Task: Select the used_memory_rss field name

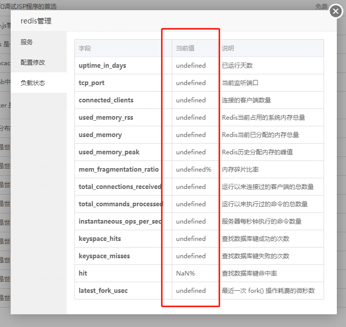Action: click(x=106, y=118)
